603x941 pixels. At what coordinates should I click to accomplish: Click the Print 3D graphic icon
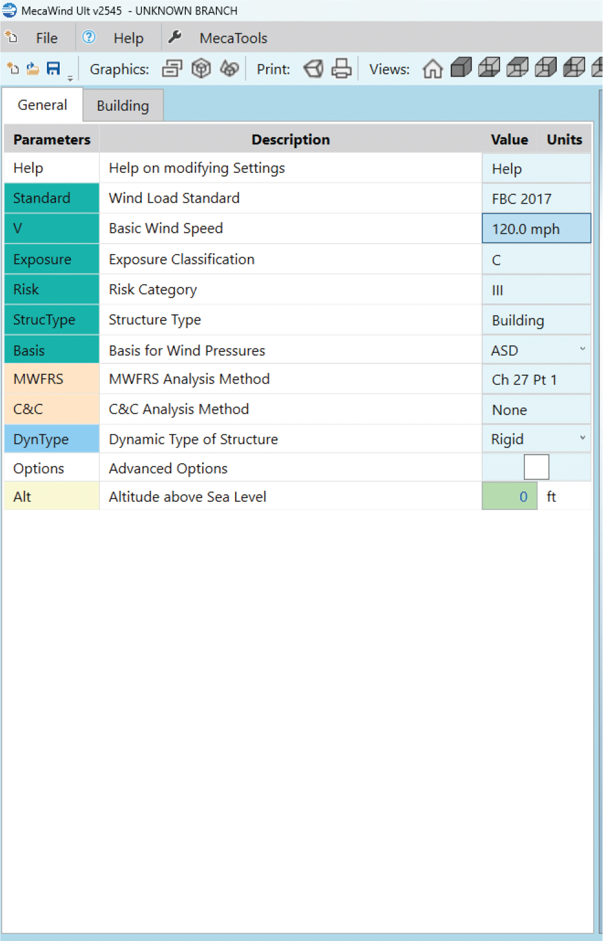(313, 69)
